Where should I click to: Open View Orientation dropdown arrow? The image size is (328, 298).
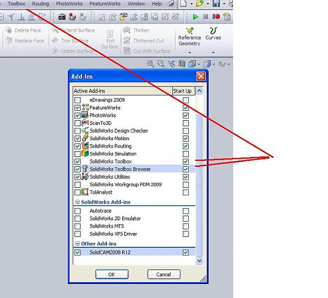pos(199,64)
